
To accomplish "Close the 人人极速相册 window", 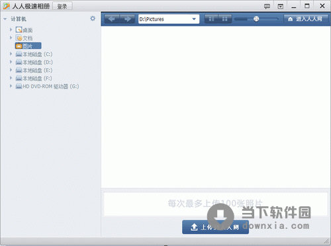I will [x=322, y=6].
